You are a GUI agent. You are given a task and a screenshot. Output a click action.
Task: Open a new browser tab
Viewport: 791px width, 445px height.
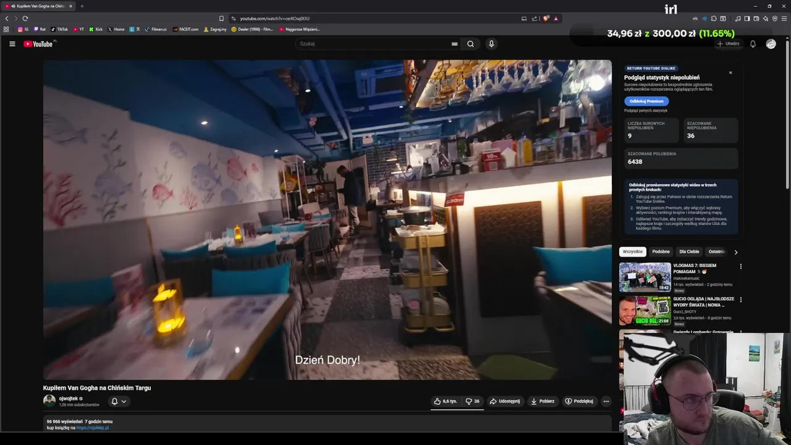point(82,6)
